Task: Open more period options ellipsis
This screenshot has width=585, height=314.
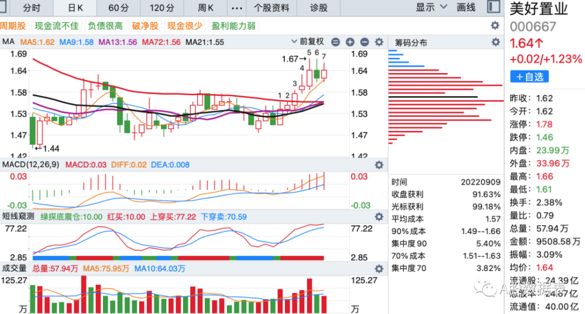Action: [x=237, y=8]
